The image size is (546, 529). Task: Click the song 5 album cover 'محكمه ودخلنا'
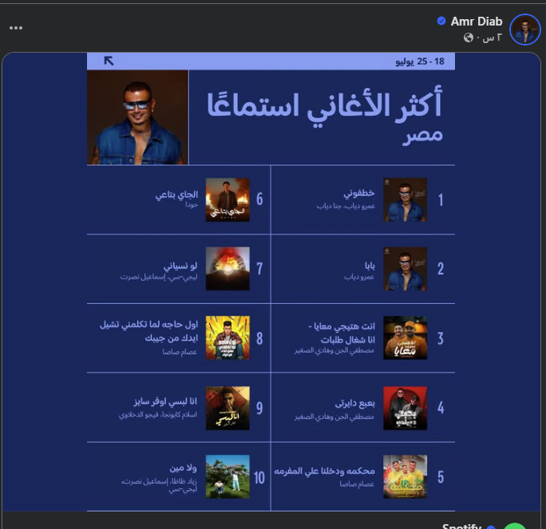pos(405,476)
